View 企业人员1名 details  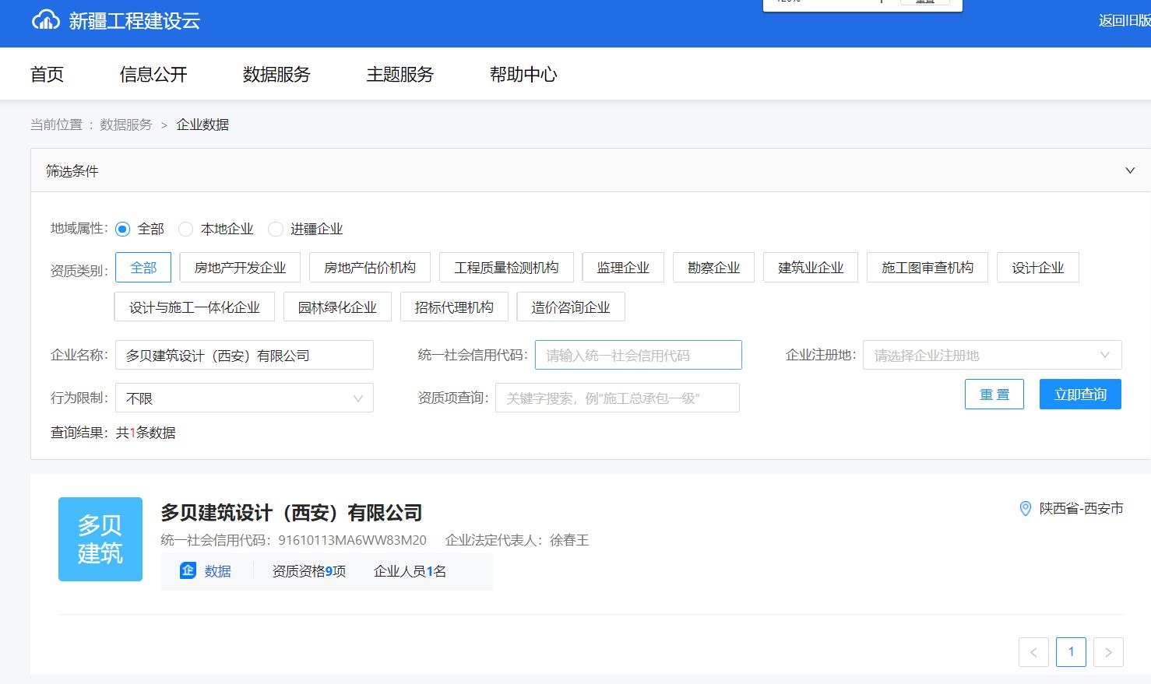(x=410, y=571)
